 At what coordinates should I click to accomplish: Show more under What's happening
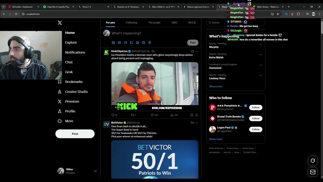tap(216, 86)
